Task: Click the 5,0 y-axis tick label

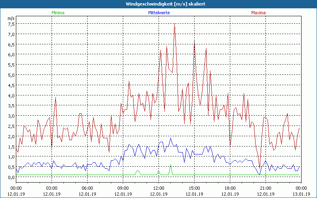Action: click(x=11, y=75)
